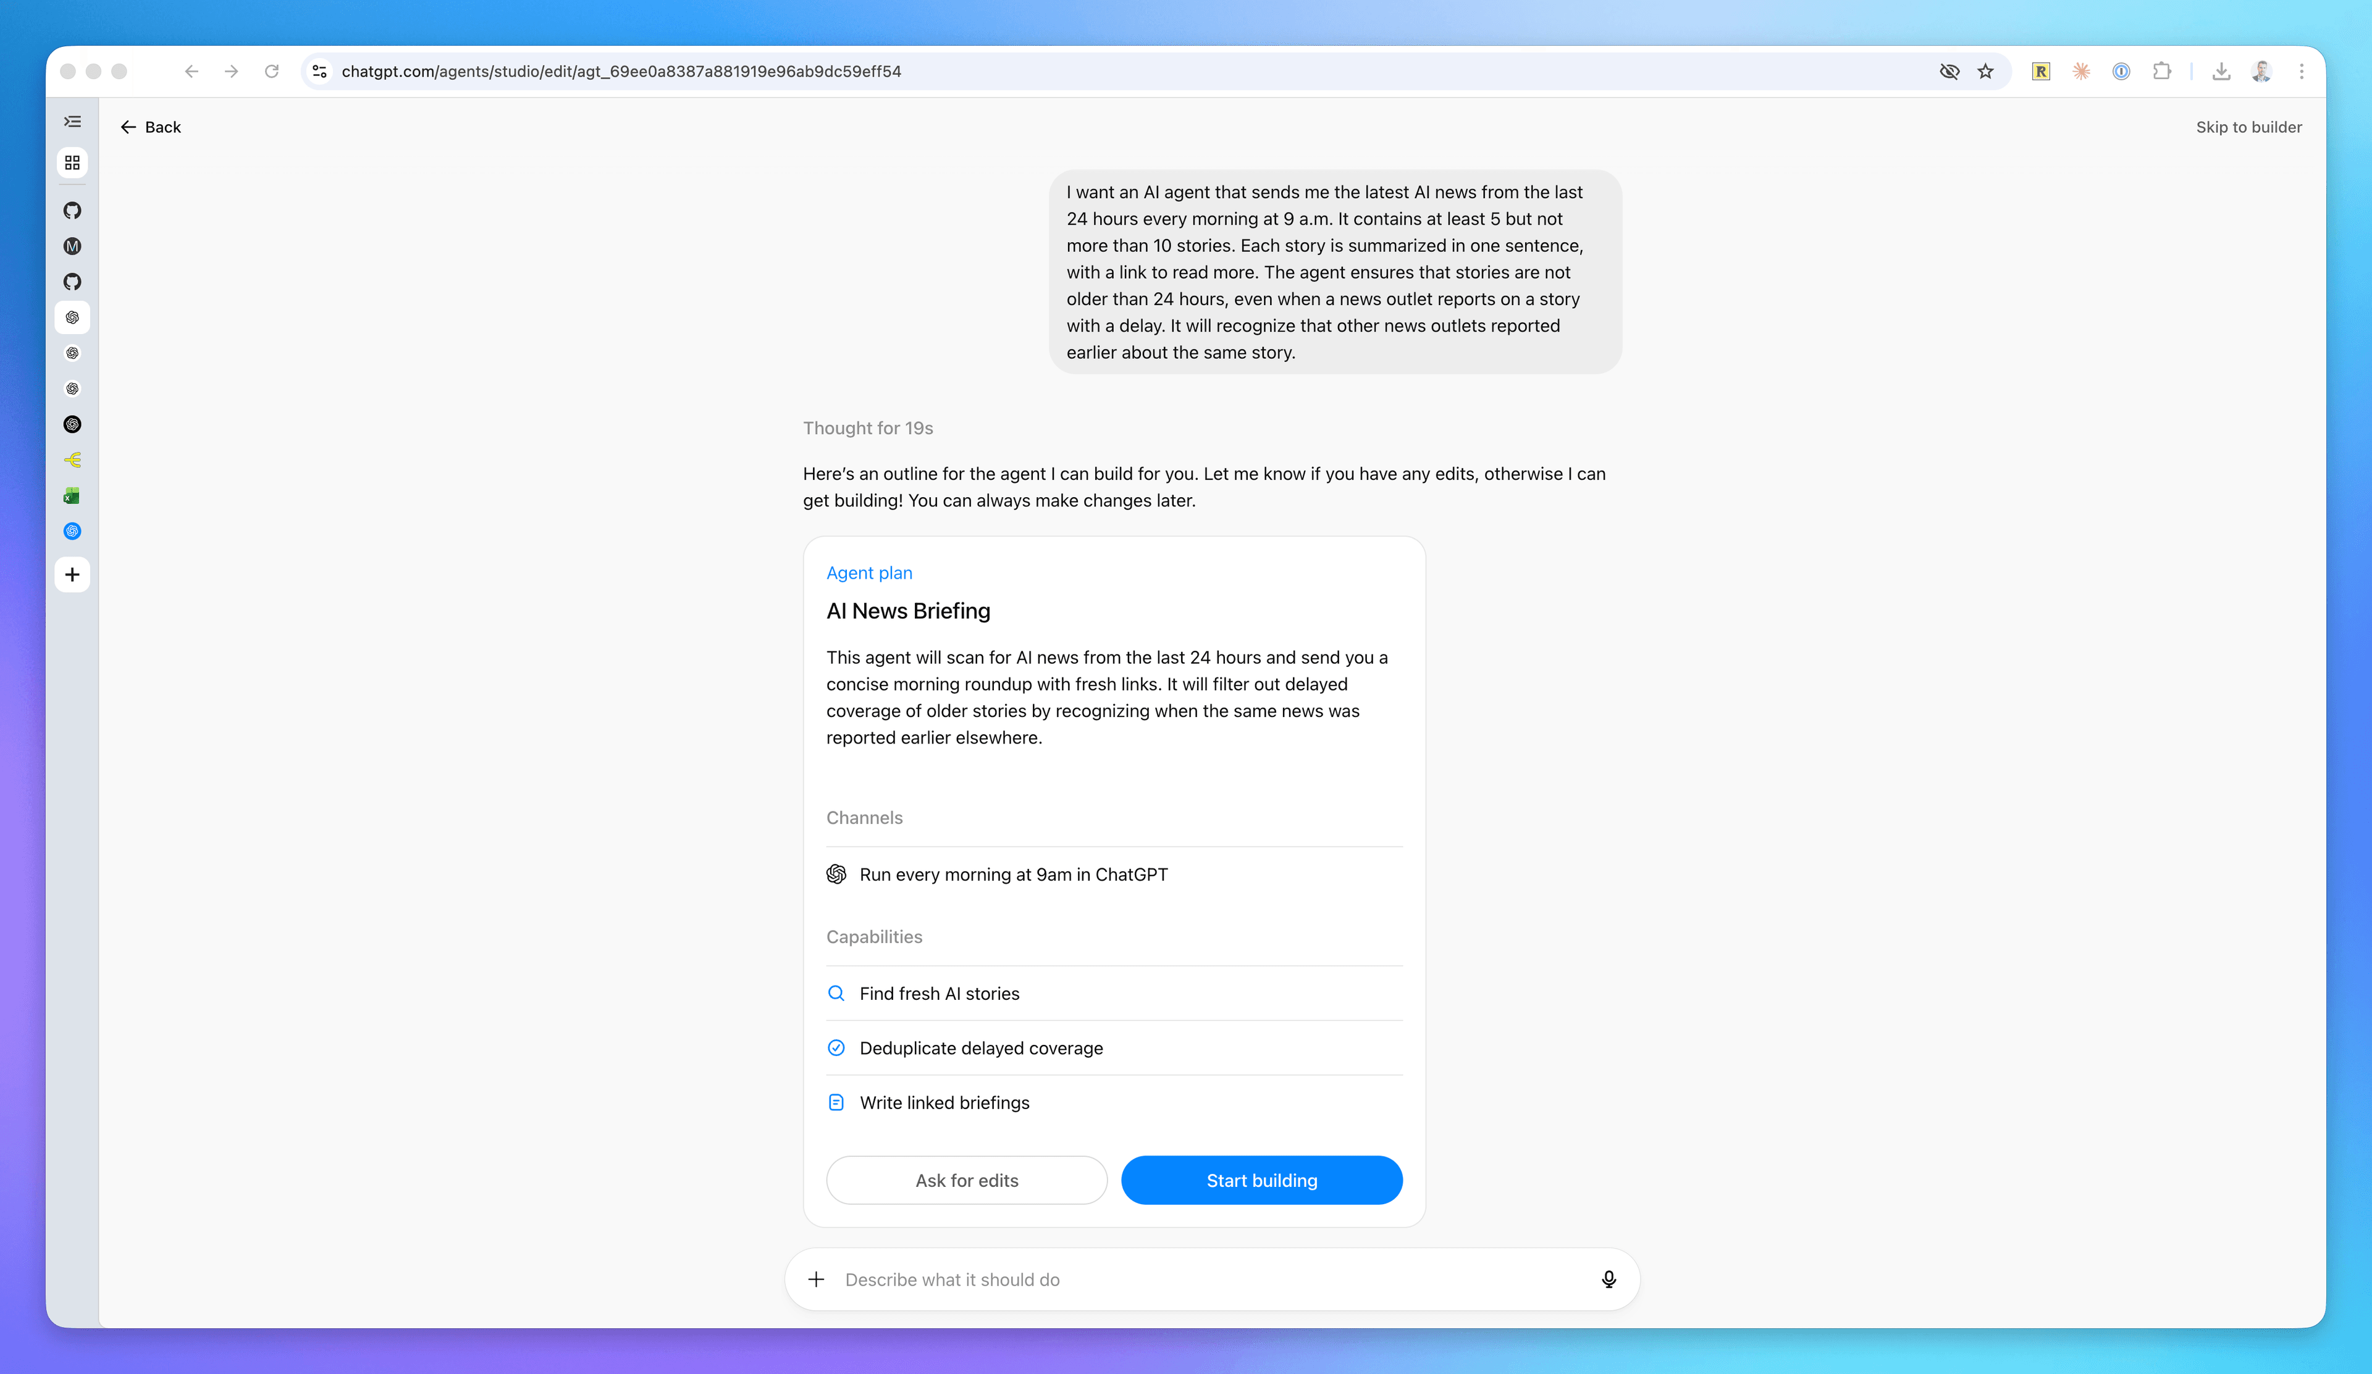This screenshot has height=1374, width=2372.
Task: Activate the microphone icon in the prompt field
Action: click(1609, 1279)
